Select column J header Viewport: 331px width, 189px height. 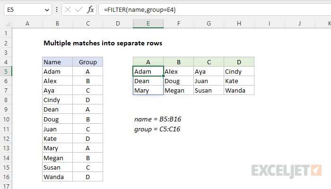tap(299, 24)
